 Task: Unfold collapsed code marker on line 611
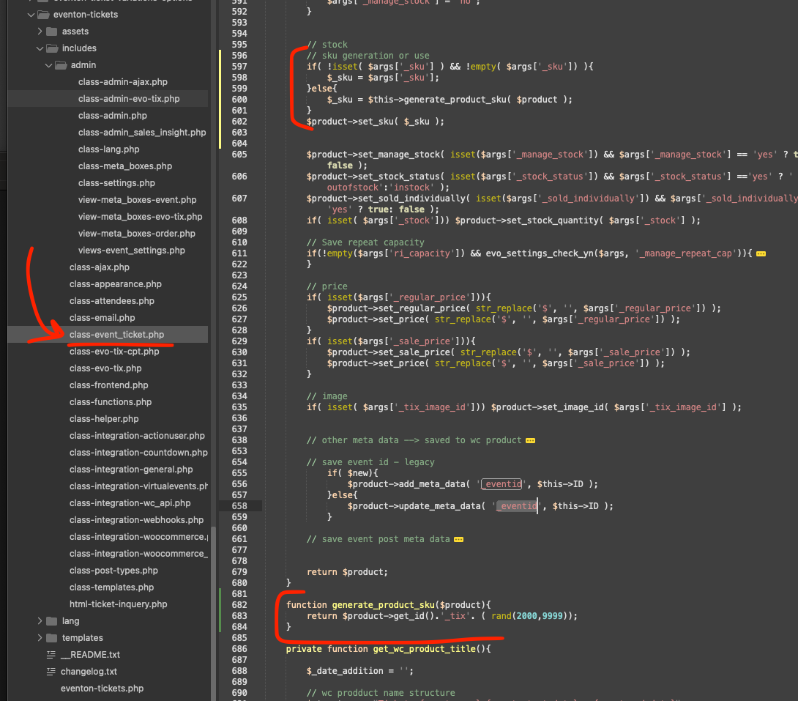(761, 253)
